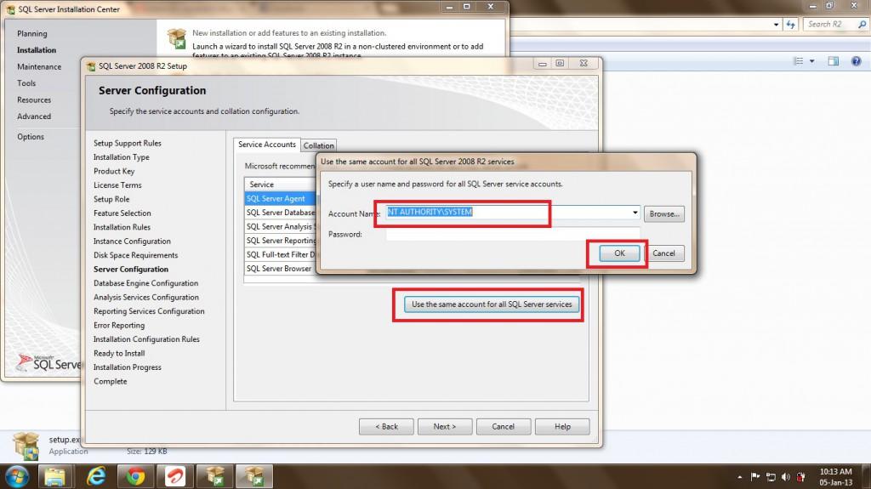Launch Google Chrome from the taskbar
Image resolution: width=871 pixels, height=489 pixels.
pos(135,477)
